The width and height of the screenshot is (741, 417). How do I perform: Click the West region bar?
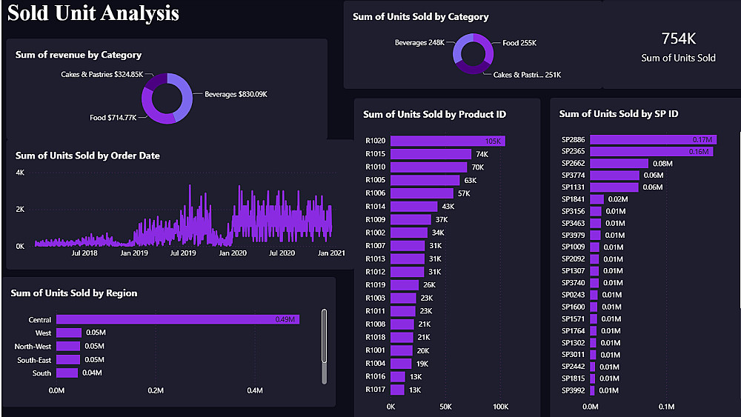69,333
